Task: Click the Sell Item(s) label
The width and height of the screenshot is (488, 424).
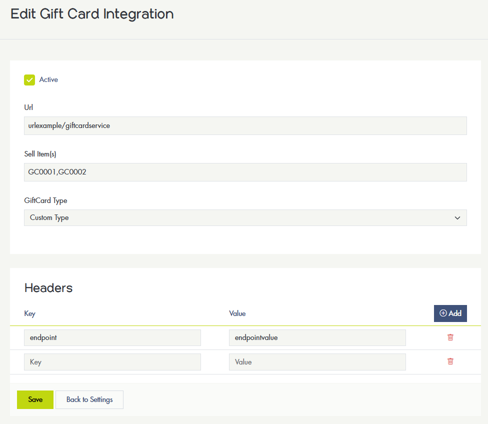Action: click(40, 154)
